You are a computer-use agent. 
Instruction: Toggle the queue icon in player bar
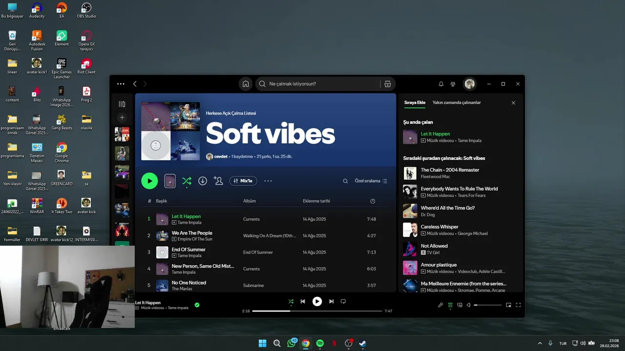[x=450, y=305]
